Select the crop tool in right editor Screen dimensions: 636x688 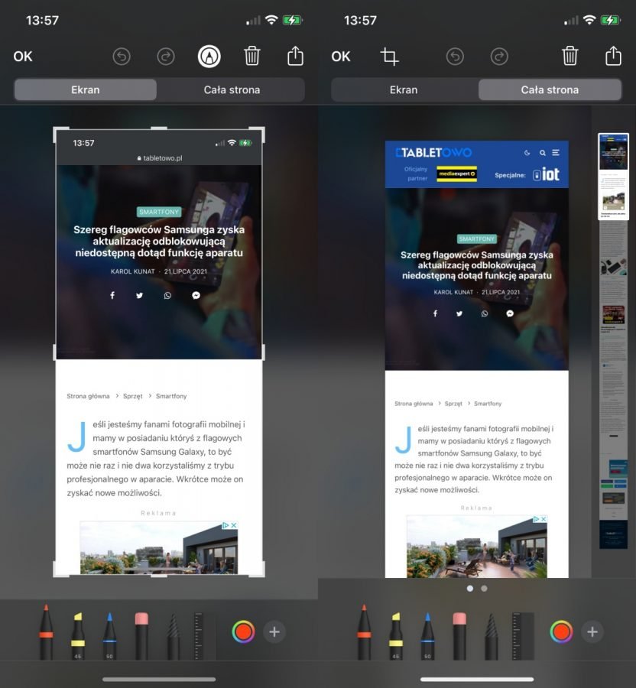coord(390,57)
